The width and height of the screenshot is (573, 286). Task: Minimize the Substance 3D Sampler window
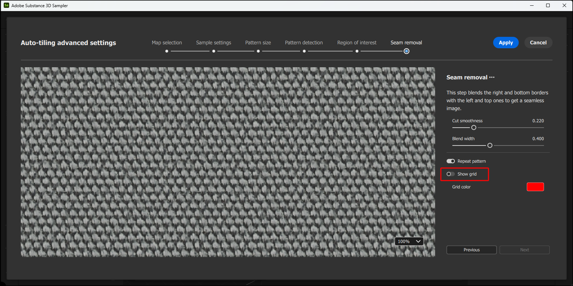(x=531, y=5)
